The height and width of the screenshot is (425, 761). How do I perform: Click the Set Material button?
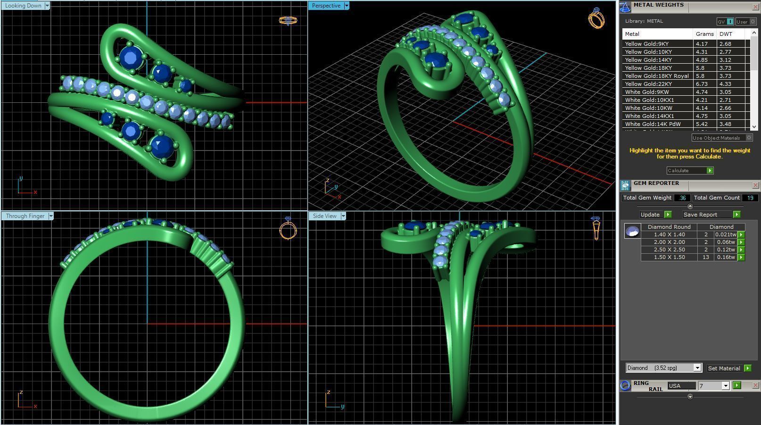(x=725, y=368)
